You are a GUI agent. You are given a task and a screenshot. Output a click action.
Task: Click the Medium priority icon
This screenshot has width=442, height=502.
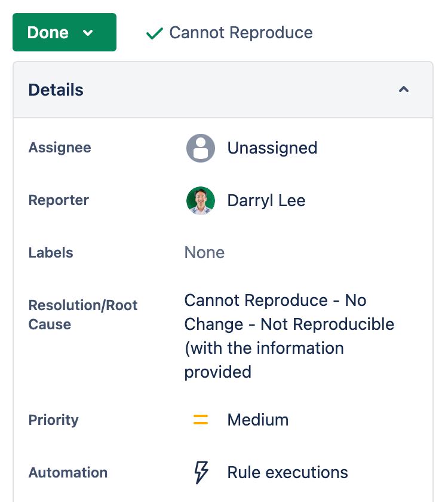click(201, 420)
